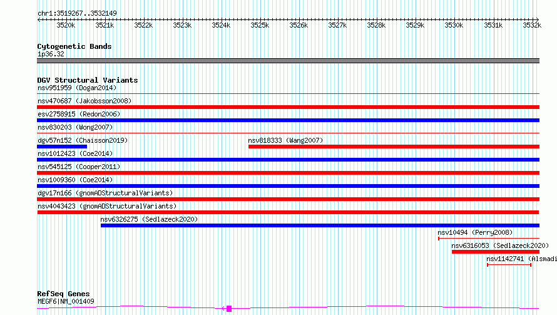
Task: Open nsv4043423 (gnomADStructuralVariants) label
Action: pos(107,206)
